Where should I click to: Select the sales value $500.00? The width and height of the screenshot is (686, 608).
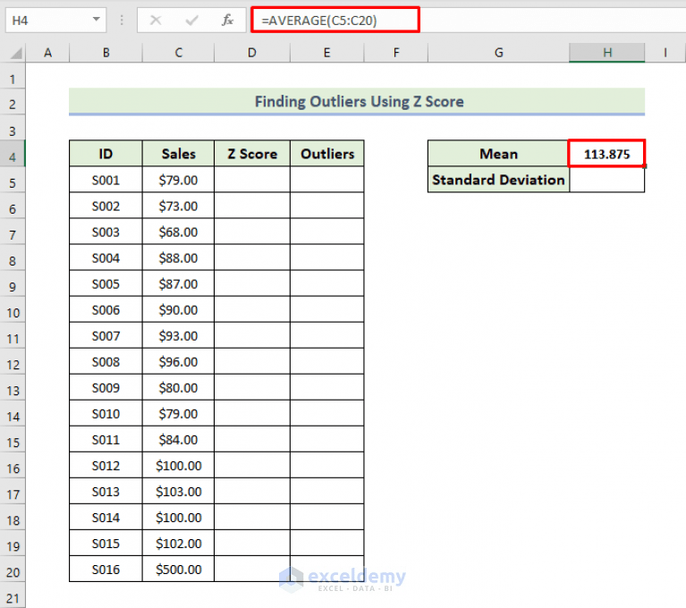[x=179, y=569]
